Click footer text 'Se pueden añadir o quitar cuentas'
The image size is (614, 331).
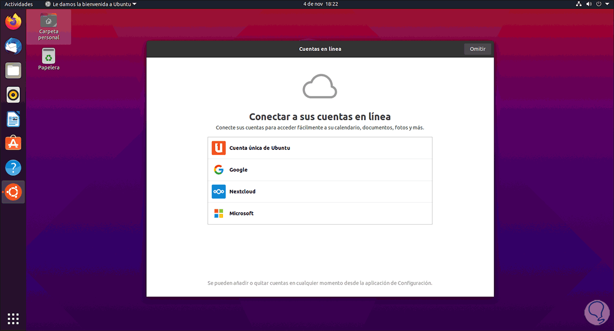click(320, 282)
